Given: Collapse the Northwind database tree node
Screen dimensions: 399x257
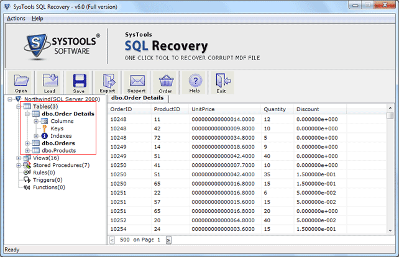Looking at the screenshot, I should coord(9,99).
